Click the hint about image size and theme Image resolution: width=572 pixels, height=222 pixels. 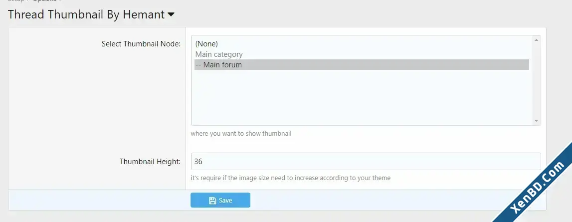291,178
